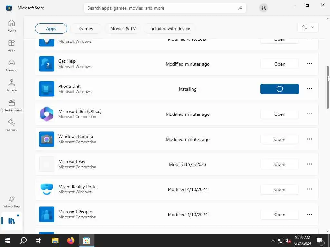Click the Installing status text
This screenshot has height=247, width=330.
[187, 89]
